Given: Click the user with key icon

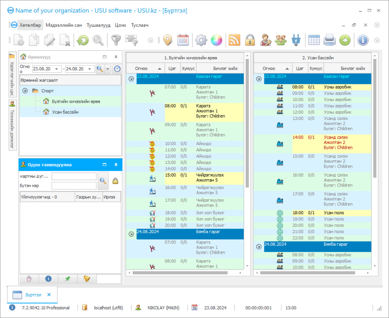Looking at the screenshot, I should 266,40.
